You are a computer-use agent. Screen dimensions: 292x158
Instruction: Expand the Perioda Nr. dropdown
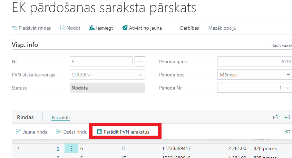288,88
